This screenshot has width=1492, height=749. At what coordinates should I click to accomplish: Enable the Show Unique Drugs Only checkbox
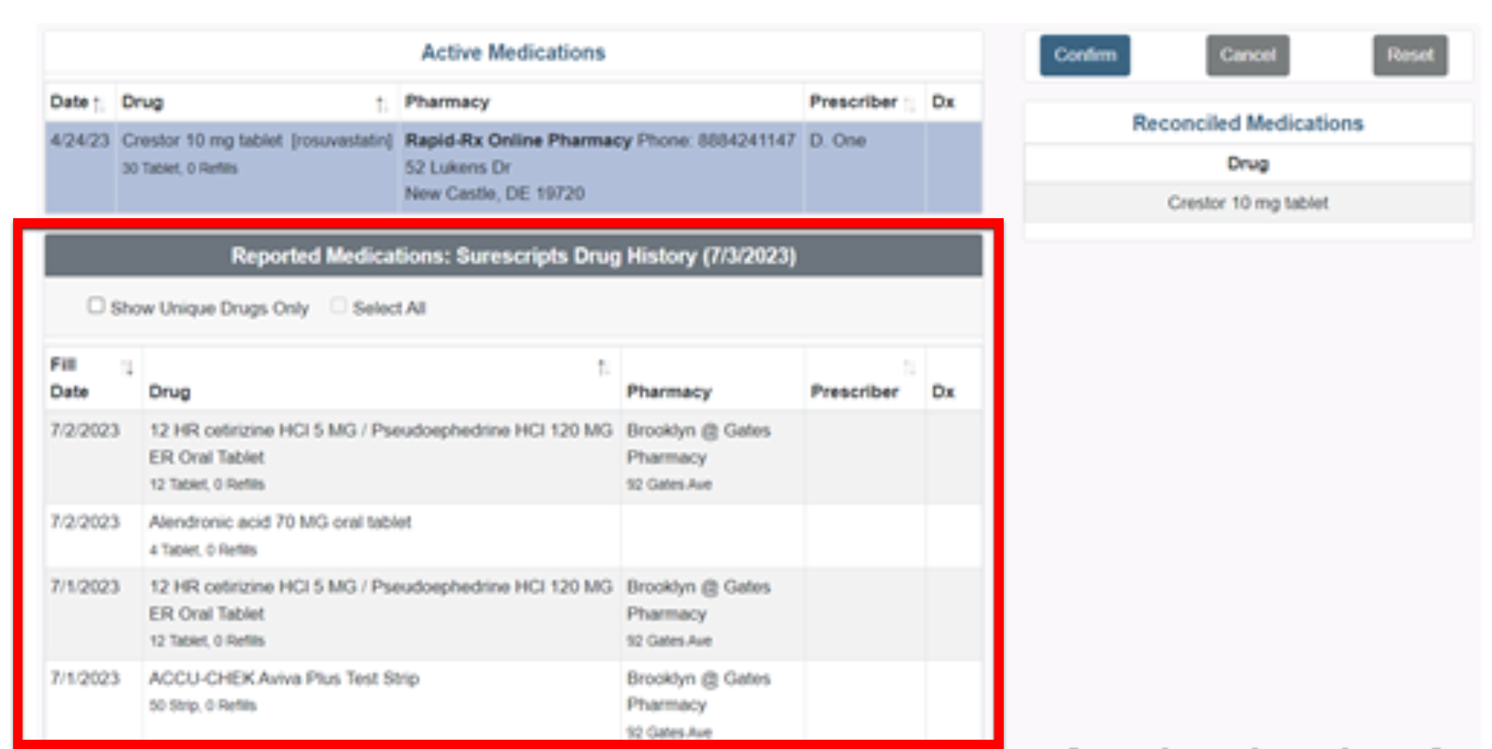96,306
